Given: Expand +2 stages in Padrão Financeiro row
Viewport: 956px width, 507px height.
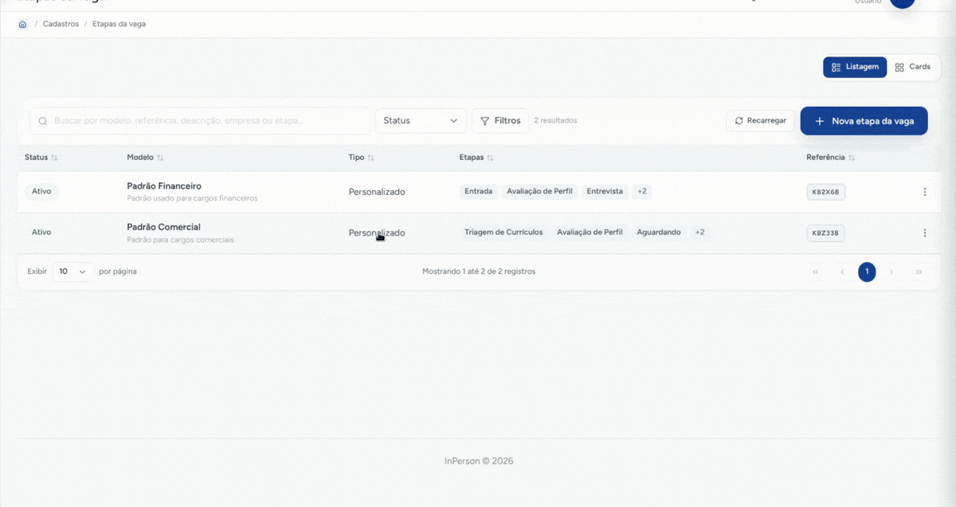Looking at the screenshot, I should click(642, 192).
